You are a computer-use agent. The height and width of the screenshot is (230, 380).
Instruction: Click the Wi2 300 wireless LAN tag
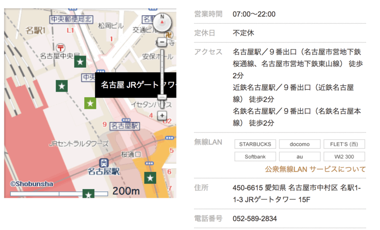(x=344, y=157)
